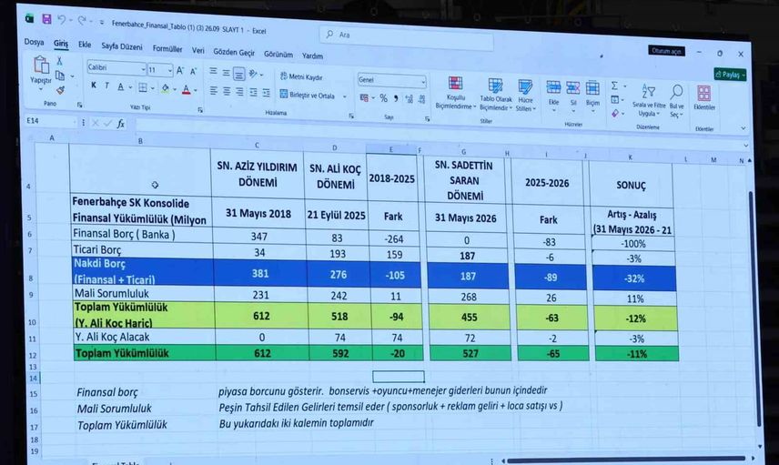Toggle center horizontal alignment
The width and height of the screenshot is (779, 465).
coord(227,91)
